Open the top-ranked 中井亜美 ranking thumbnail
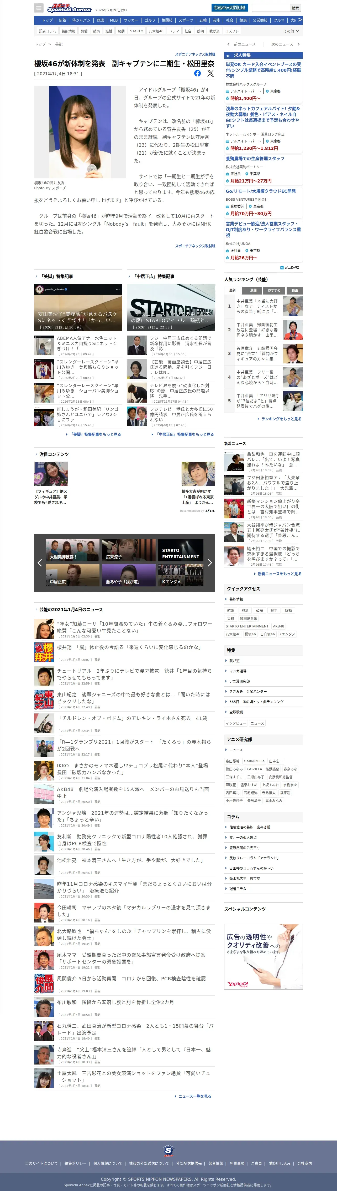337x1191 pixels. coord(293,306)
